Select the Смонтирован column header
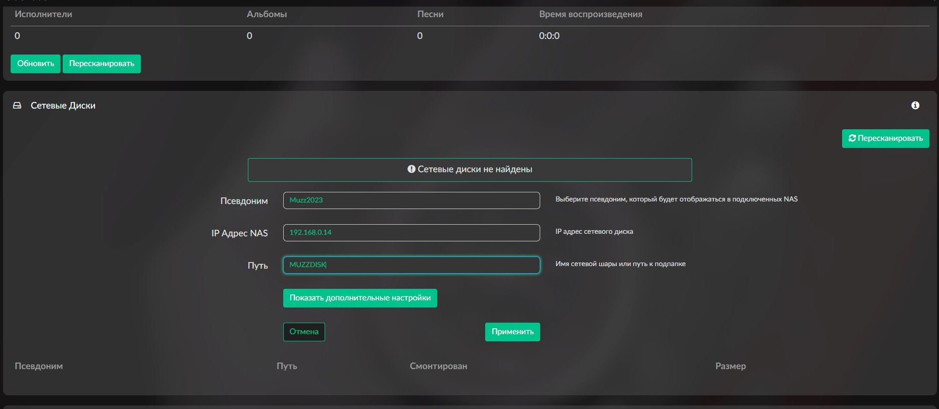The width and height of the screenshot is (939, 409). click(x=438, y=366)
